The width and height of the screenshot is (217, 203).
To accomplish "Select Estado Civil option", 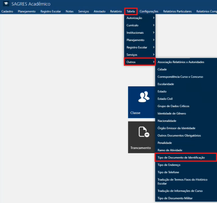I will (165, 99).
